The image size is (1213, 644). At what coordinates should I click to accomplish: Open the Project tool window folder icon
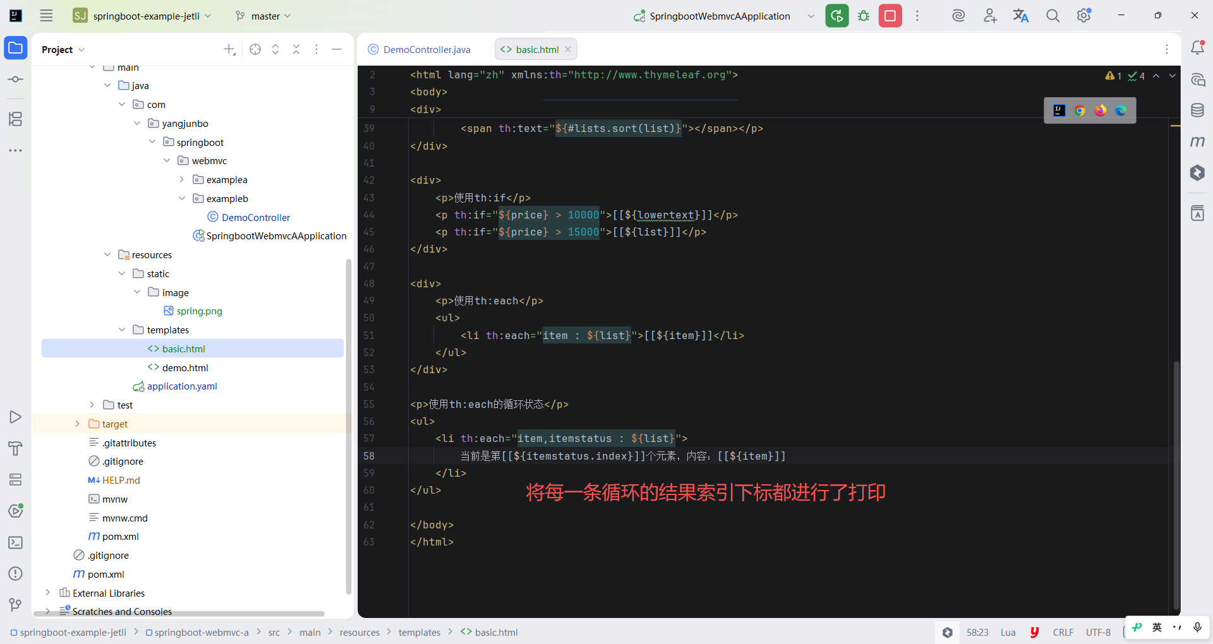point(16,48)
